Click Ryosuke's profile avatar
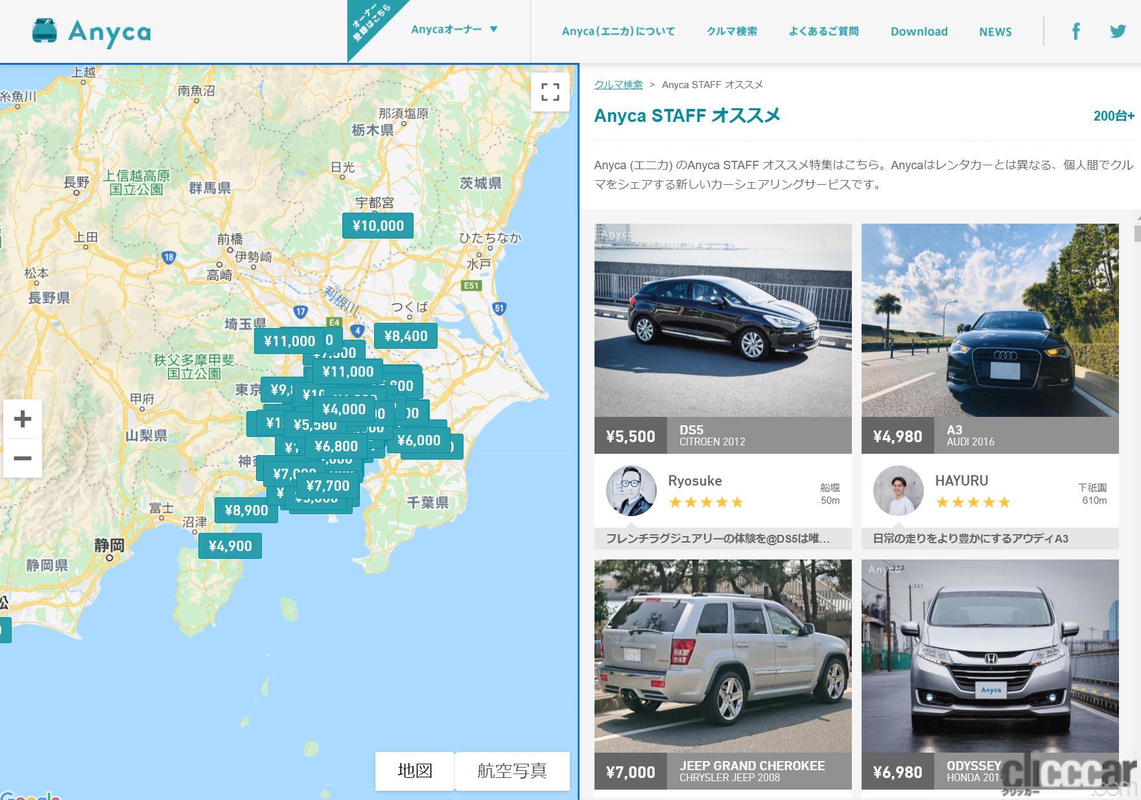 pyautogui.click(x=631, y=491)
